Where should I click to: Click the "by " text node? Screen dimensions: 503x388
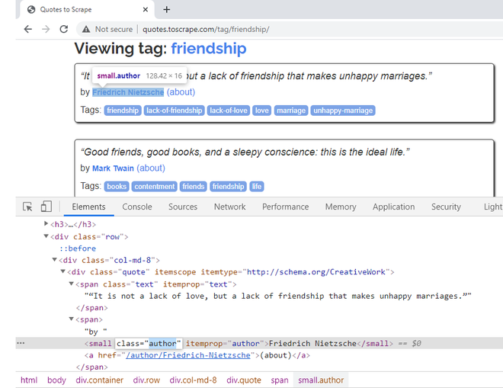pos(95,331)
